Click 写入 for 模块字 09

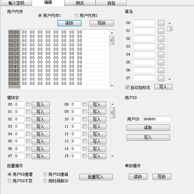(97, 112)
